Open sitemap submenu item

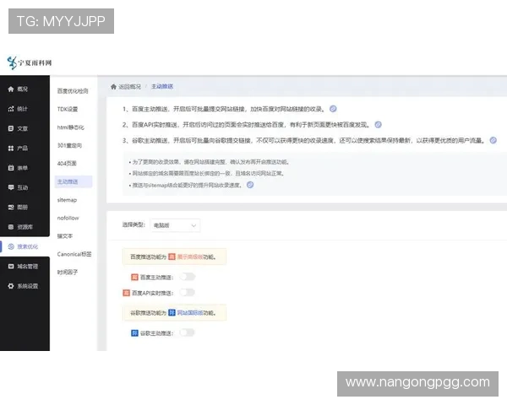pos(67,200)
